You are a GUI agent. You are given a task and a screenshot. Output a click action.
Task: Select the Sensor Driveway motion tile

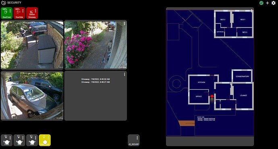click(x=32, y=13)
